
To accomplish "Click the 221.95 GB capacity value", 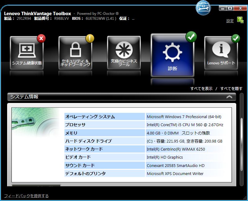I will point(184,141).
